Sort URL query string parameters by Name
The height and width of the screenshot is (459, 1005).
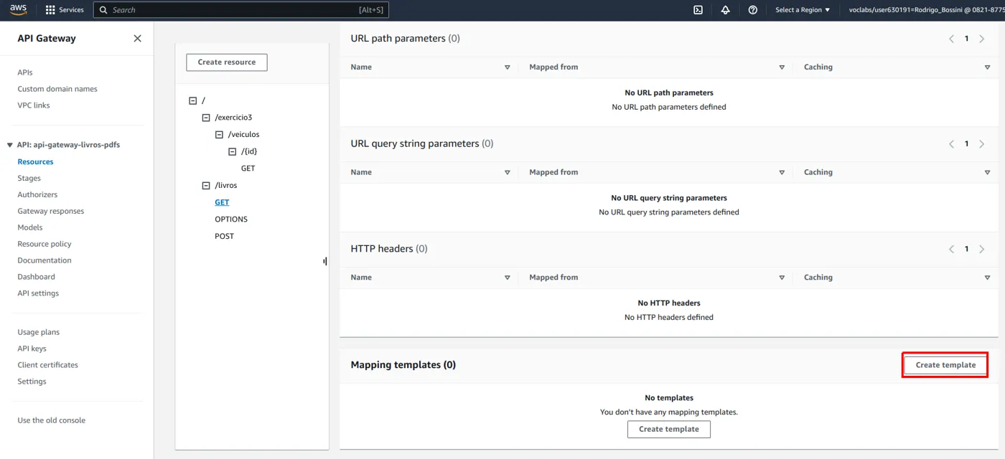[x=507, y=172]
